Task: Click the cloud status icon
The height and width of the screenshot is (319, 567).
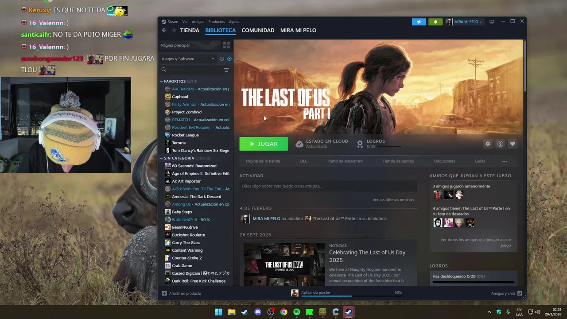Action: tap(299, 144)
